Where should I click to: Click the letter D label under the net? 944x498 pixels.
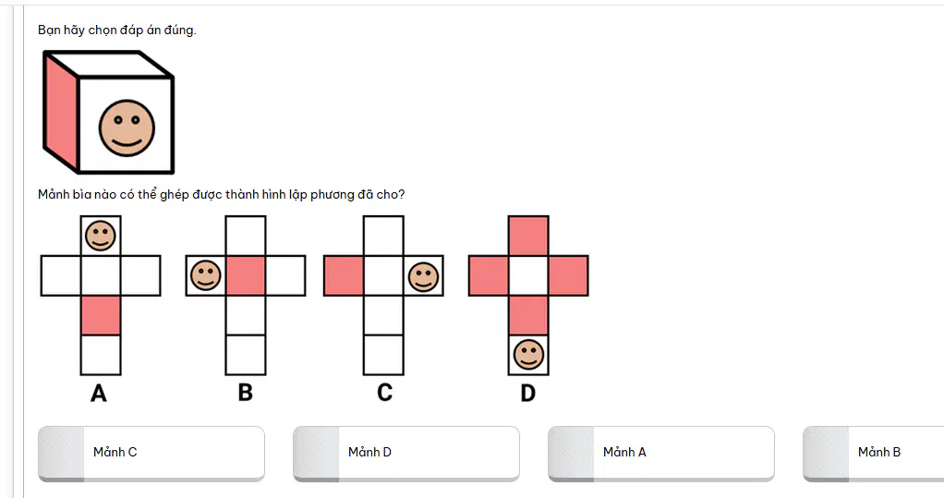[528, 394]
